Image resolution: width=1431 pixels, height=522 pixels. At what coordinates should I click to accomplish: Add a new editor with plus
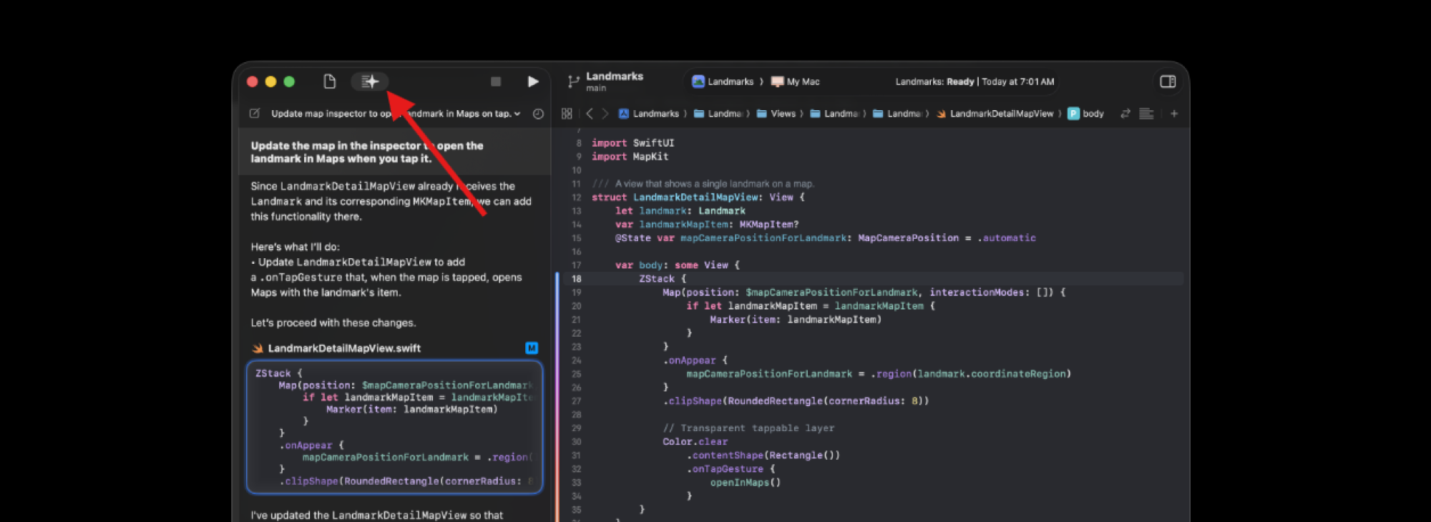coord(1174,114)
